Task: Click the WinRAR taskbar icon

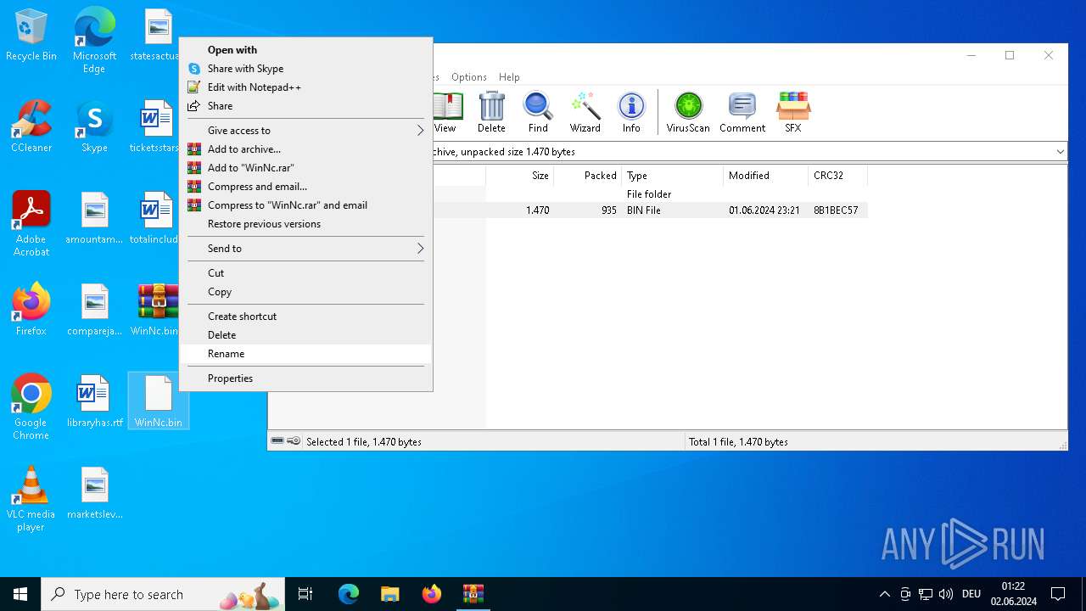Action: [x=473, y=594]
